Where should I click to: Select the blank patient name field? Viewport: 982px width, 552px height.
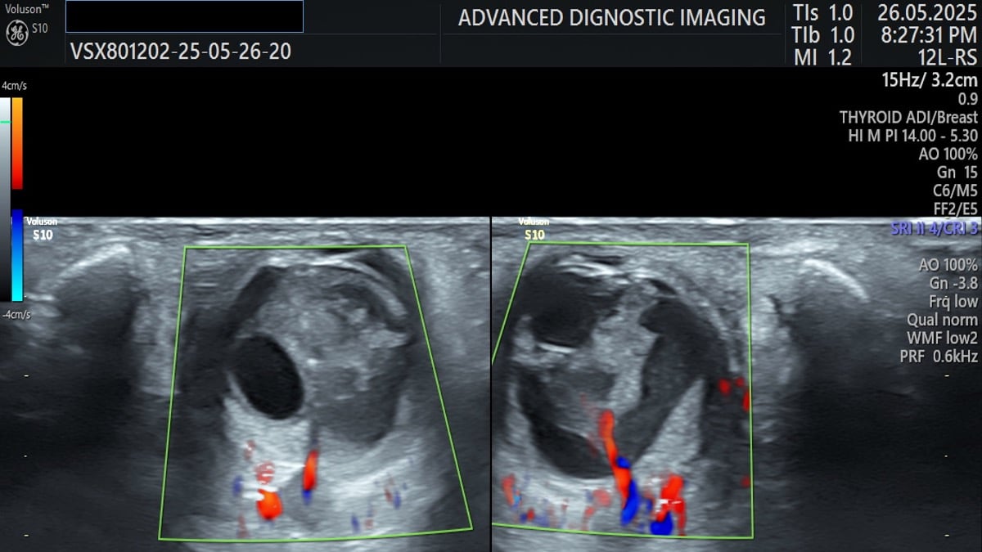click(184, 16)
